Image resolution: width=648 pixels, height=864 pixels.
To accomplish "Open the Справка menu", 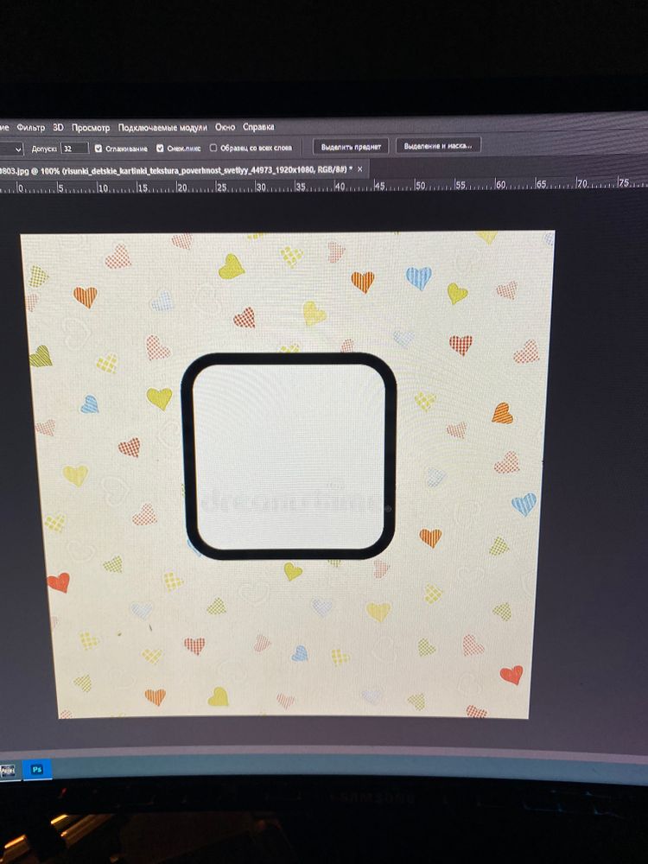I will 258,127.
